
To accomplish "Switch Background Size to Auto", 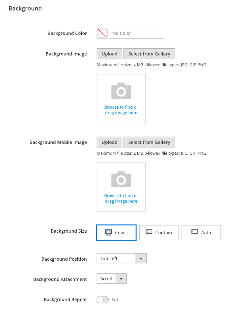I will pyautogui.click(x=201, y=233).
